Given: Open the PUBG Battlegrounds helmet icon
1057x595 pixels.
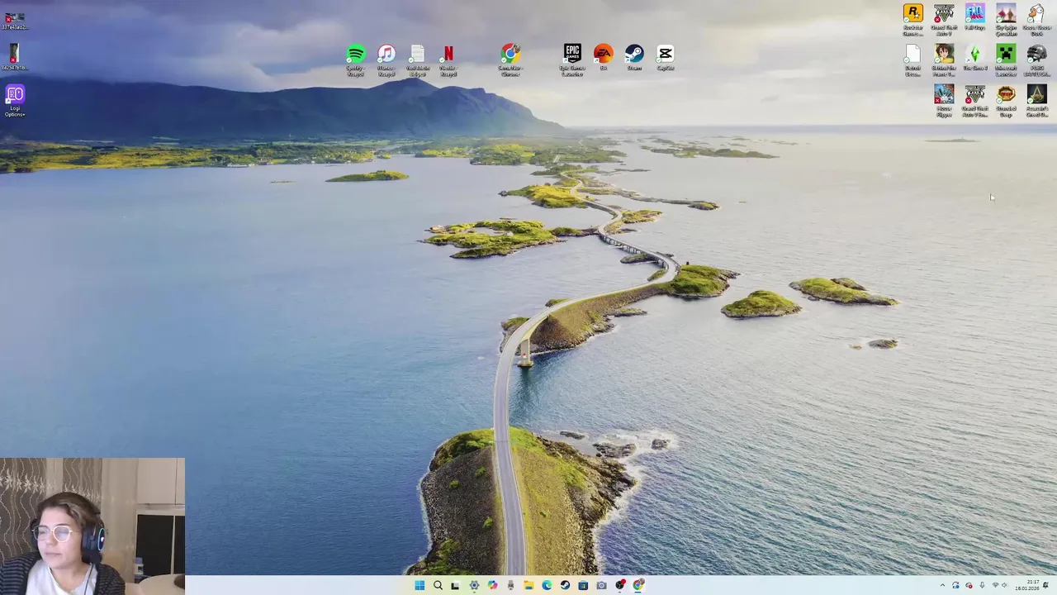Looking at the screenshot, I should (x=1036, y=60).
